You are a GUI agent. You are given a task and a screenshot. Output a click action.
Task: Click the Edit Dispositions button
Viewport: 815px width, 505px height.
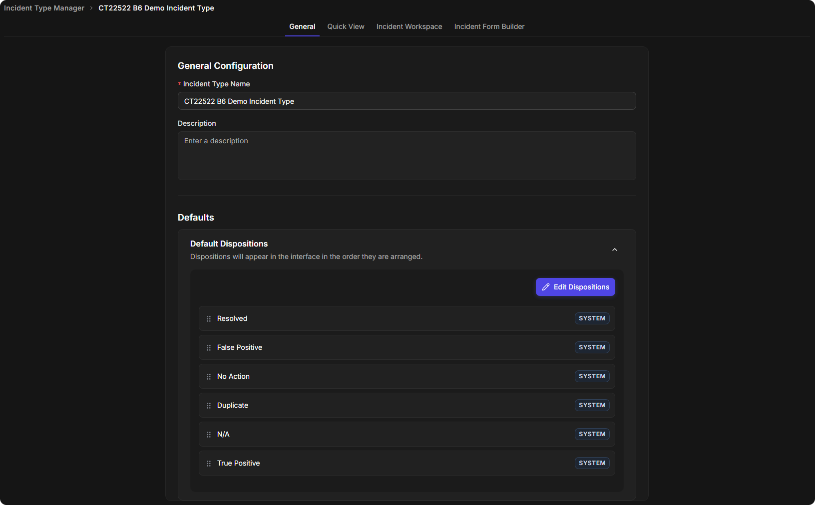coord(575,287)
